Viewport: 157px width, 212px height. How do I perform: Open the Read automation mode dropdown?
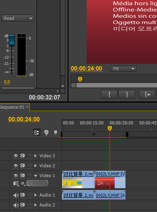tap(18, 18)
